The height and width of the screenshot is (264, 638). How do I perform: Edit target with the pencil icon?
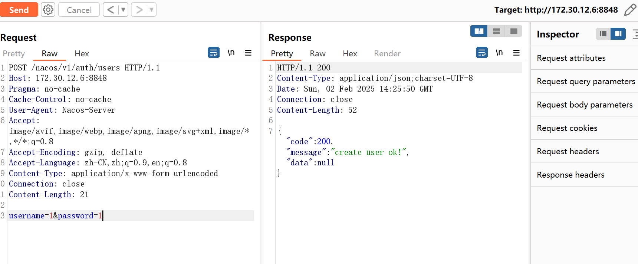click(630, 10)
